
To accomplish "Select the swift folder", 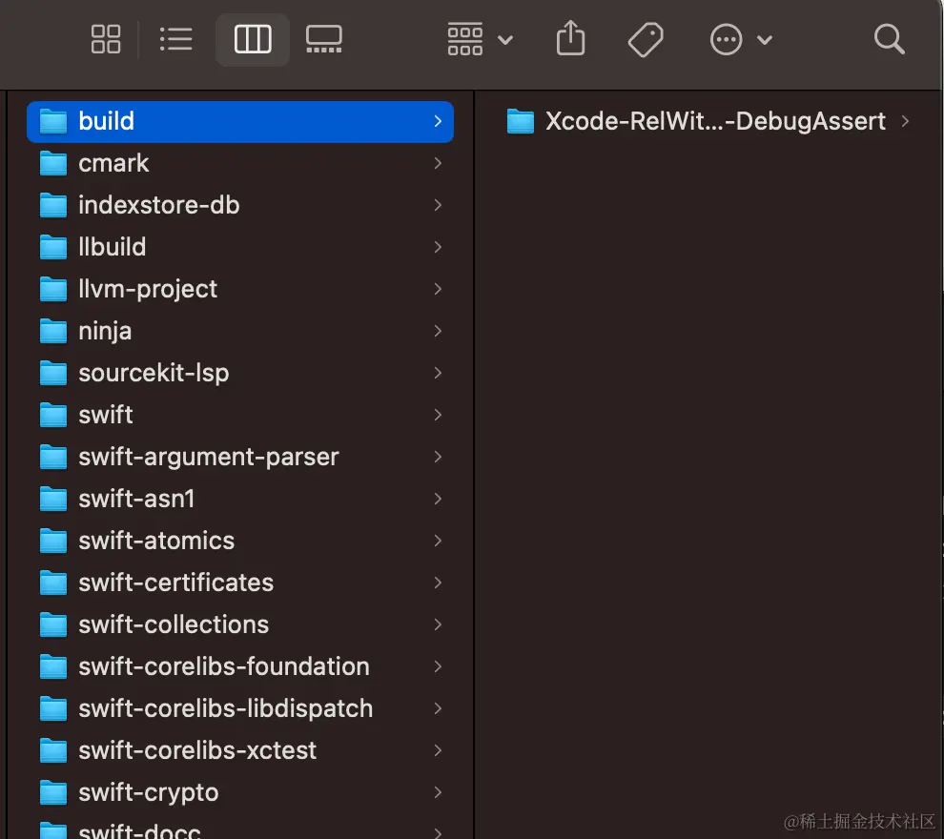I will [240, 415].
